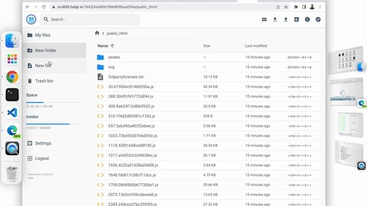Click the home breadcrumb icon
367x206 pixels.
[x=97, y=33]
